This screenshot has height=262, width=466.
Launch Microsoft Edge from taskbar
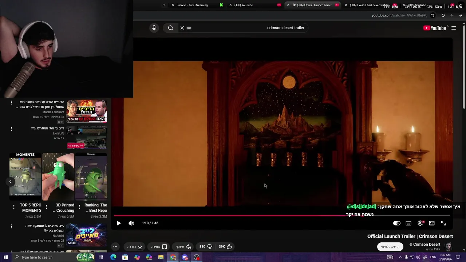113,257
